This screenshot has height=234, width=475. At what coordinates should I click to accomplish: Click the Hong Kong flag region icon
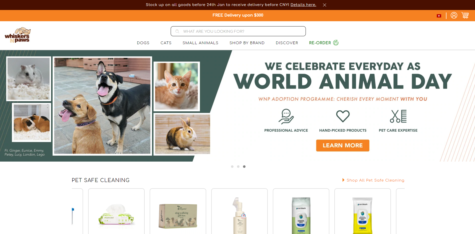pyautogui.click(x=439, y=16)
